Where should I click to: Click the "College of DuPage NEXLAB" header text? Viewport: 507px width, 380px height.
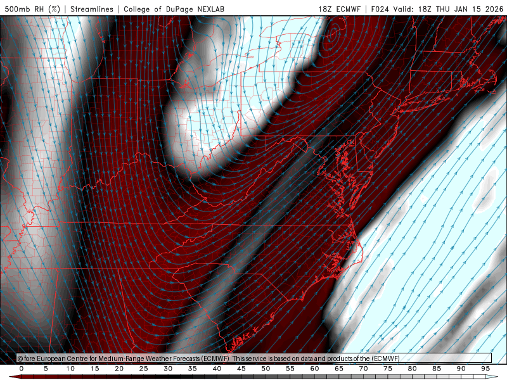coord(174,9)
